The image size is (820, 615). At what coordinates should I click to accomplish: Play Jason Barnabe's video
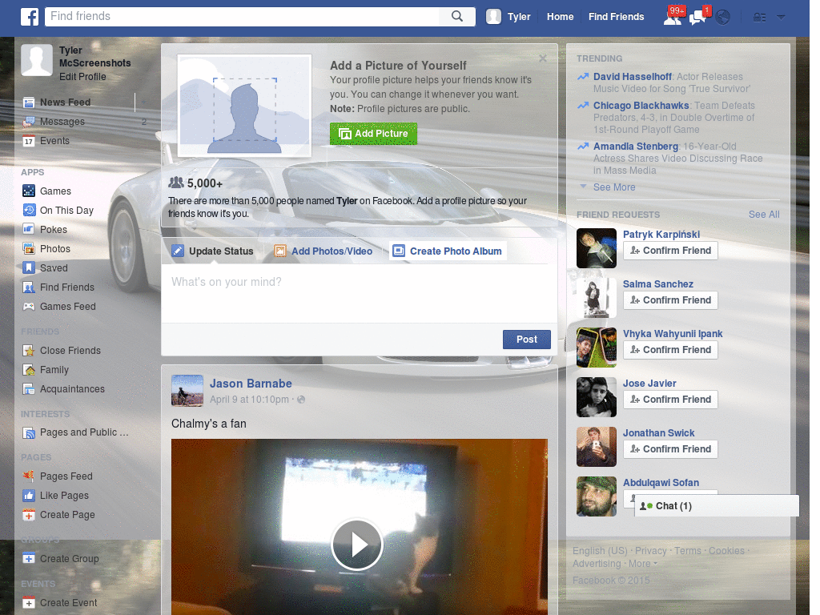tap(357, 545)
